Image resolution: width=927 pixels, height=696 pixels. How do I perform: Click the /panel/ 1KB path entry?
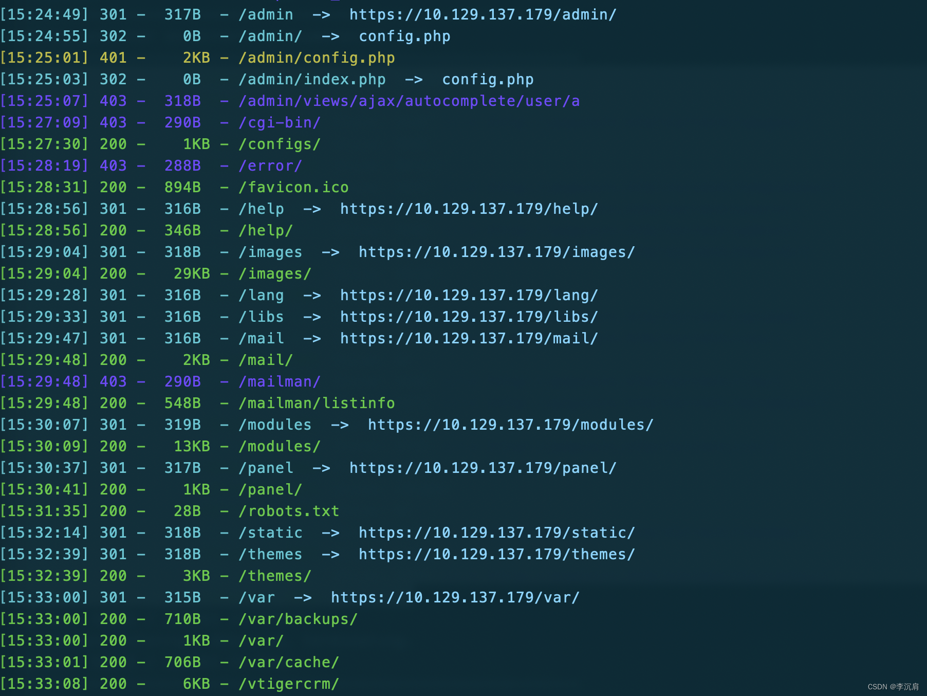click(270, 489)
